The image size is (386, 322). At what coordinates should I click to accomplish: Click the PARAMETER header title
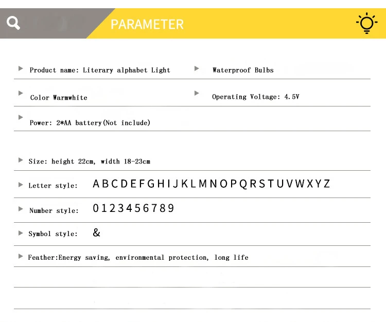(147, 24)
